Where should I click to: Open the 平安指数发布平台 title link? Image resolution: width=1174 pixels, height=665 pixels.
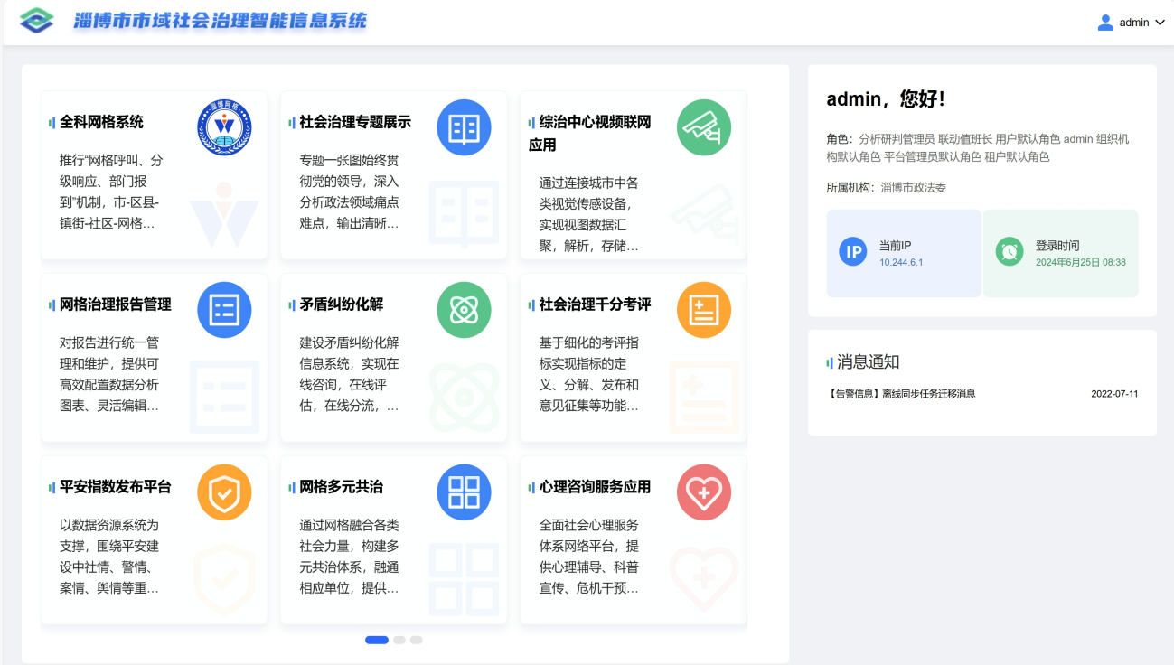click(x=115, y=487)
